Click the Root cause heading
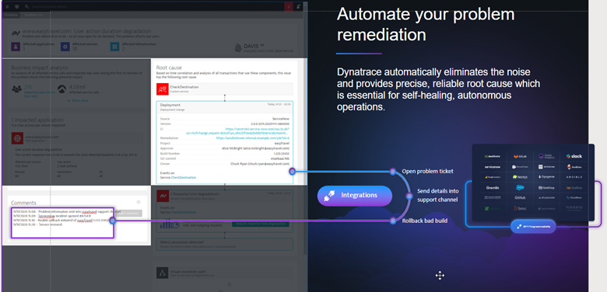Screen dimensions: 607x292 coord(169,68)
